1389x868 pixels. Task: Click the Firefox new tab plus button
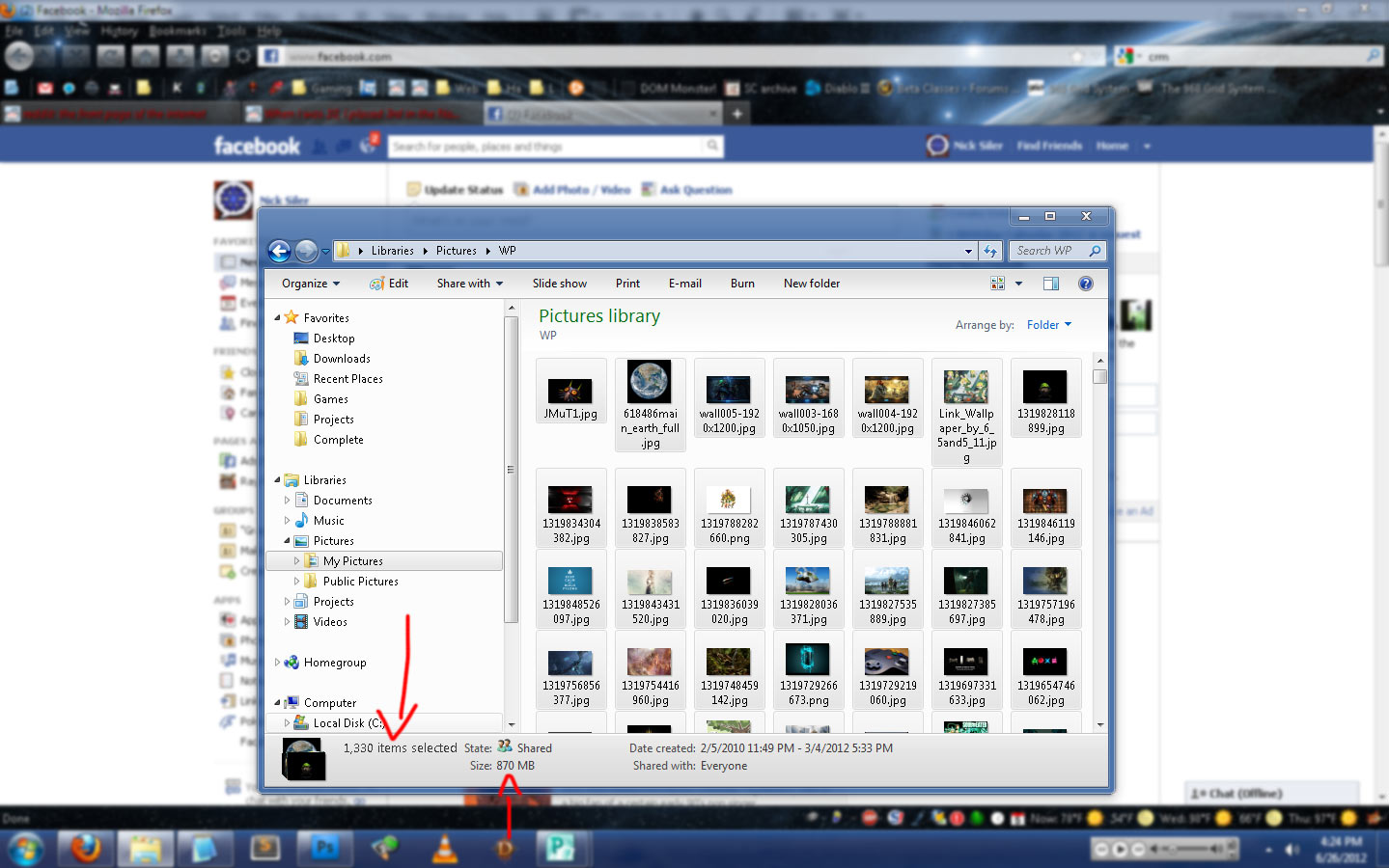coord(736,114)
